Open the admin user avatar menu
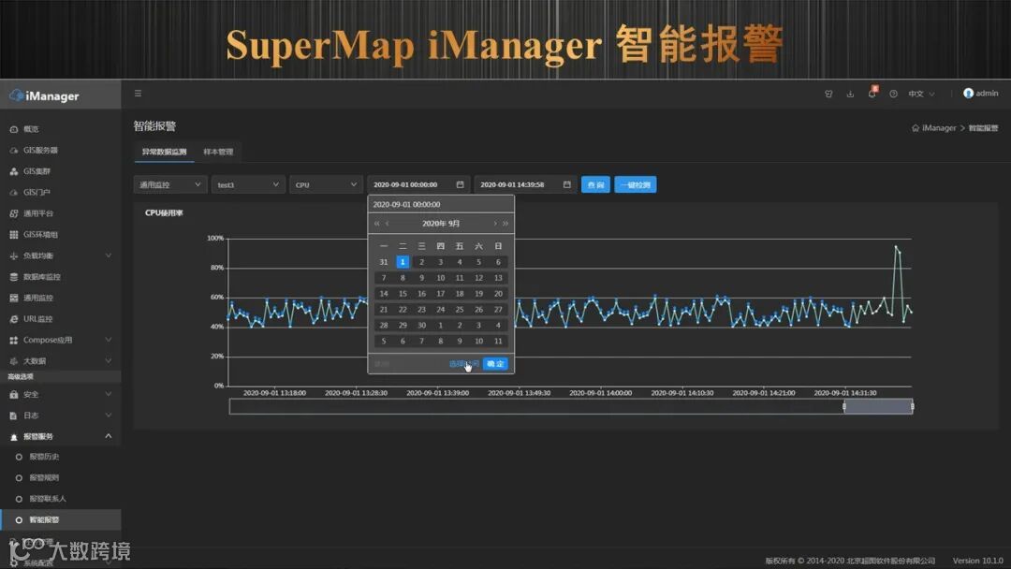1011x569 pixels. 981,94
